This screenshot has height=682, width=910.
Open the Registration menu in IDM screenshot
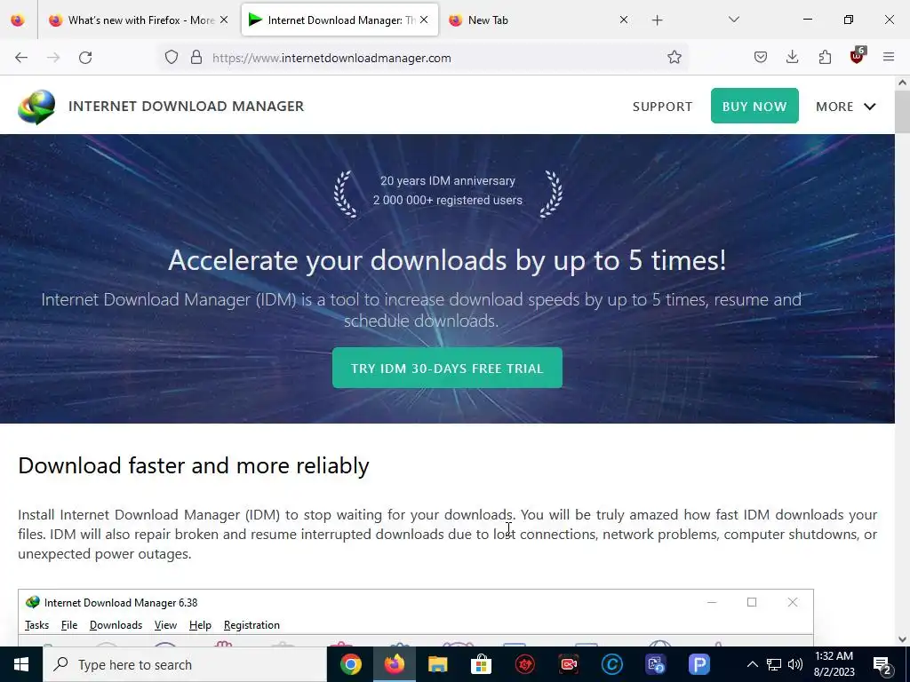tap(251, 625)
